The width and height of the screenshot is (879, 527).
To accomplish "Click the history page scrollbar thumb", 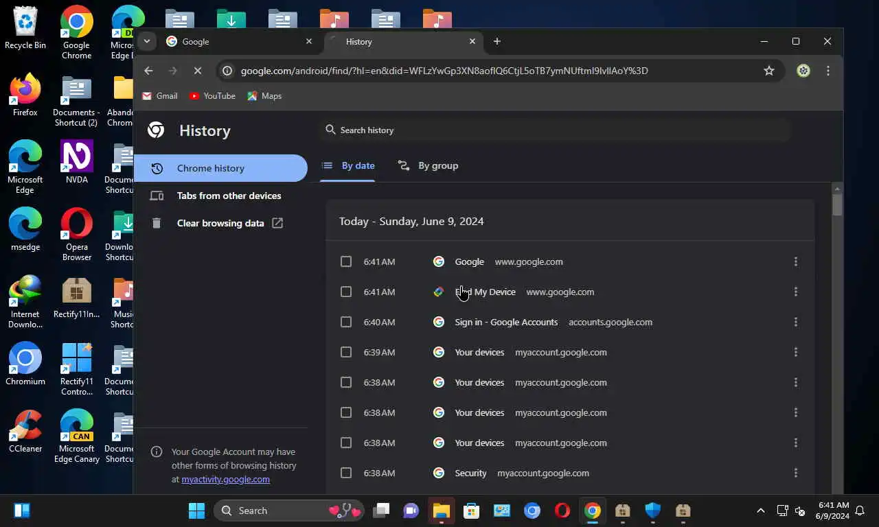I will [837, 204].
